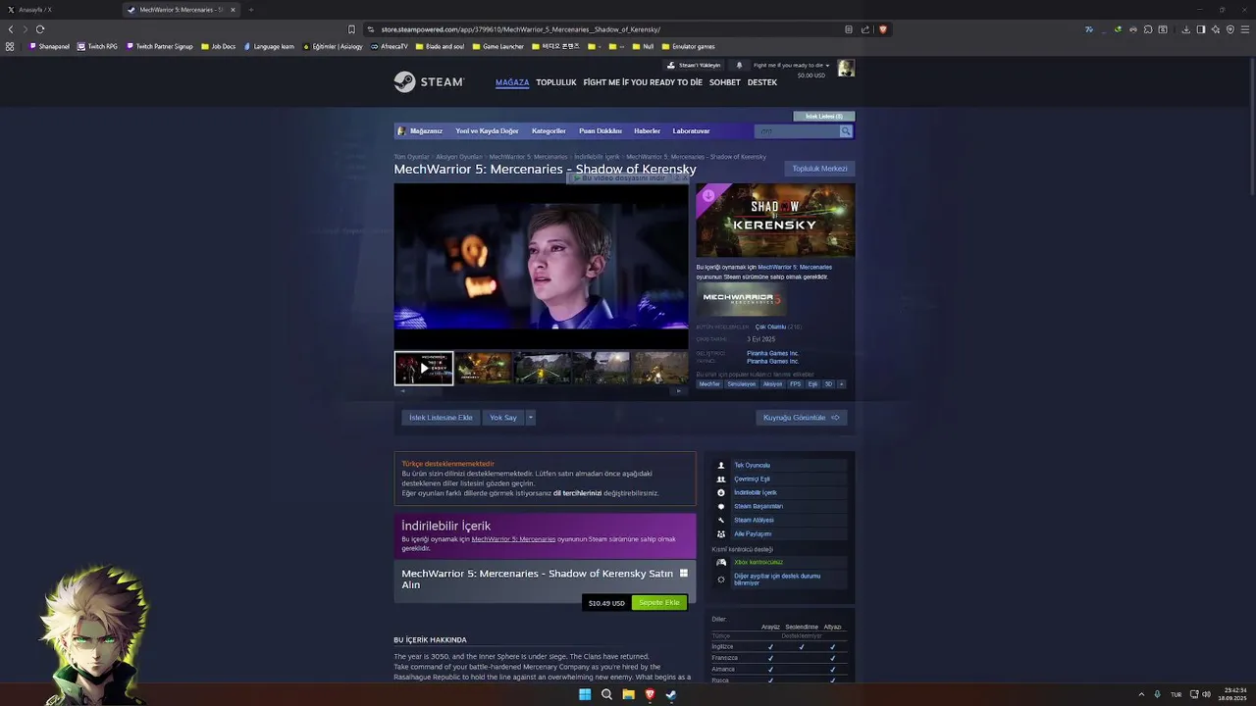Viewport: 1256px width, 706px height.
Task: Open the DESTEK support menu item
Action: 762,82
